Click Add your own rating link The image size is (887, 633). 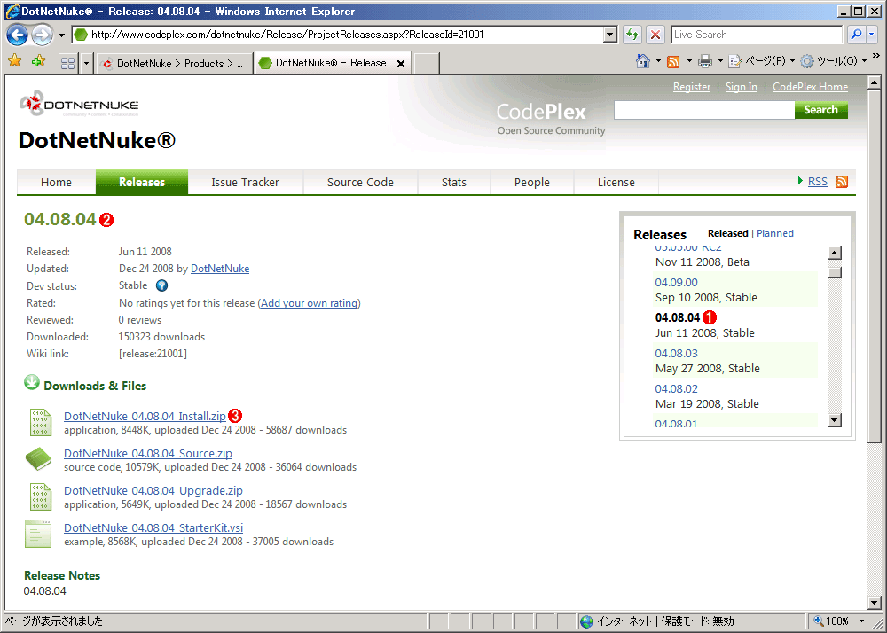(x=310, y=303)
